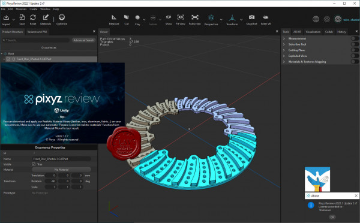This screenshot has height=223, width=360.
Task: Click the XYZ axis gizmo in the viewer
Action: point(113,209)
